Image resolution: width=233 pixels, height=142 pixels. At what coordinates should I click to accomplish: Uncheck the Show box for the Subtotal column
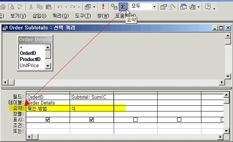click(x=91, y=119)
